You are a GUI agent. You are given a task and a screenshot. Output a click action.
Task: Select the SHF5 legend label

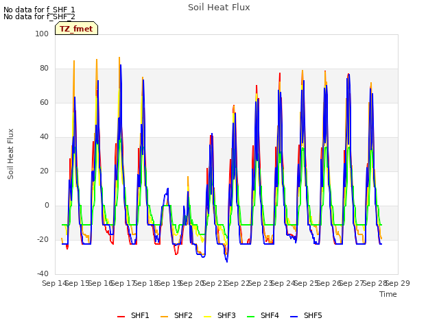(313, 315)
